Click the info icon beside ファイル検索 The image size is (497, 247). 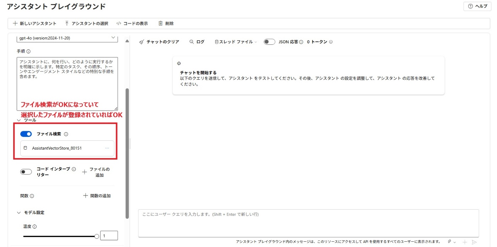point(66,134)
